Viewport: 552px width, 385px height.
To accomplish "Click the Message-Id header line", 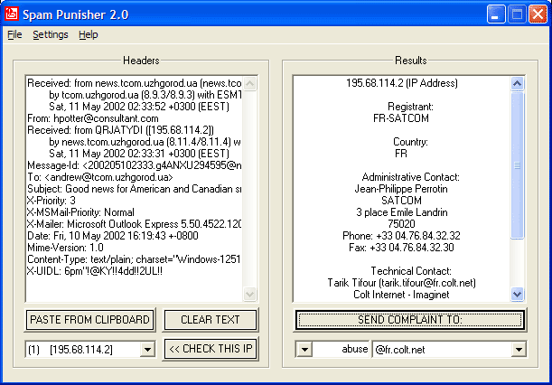I will (x=134, y=165).
